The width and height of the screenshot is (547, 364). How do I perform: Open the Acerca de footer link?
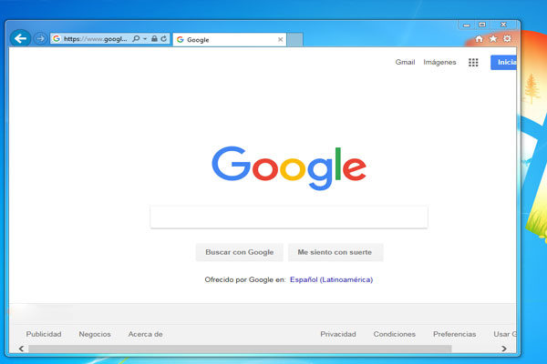click(x=146, y=334)
